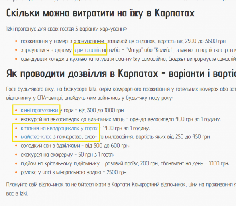Click text "відпочинку у СПА-центрі"
236x206 pixels.
click(34, 98)
